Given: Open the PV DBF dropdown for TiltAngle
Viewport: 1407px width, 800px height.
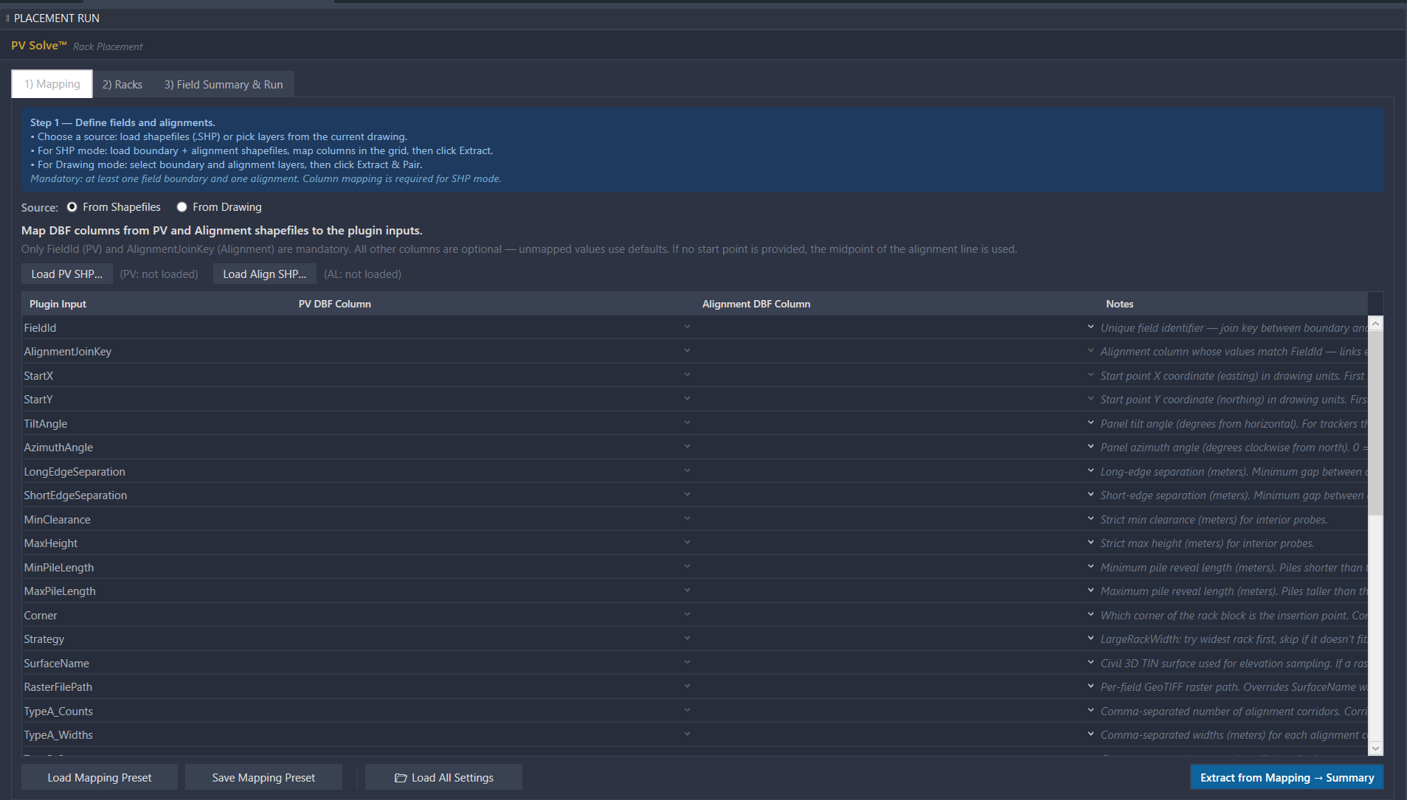Looking at the screenshot, I should (x=687, y=423).
